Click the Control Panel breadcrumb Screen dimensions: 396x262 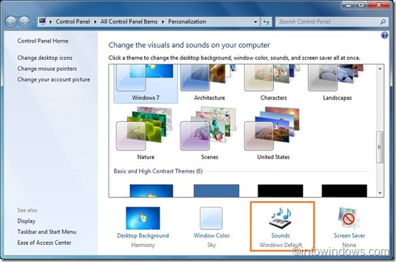(72, 22)
